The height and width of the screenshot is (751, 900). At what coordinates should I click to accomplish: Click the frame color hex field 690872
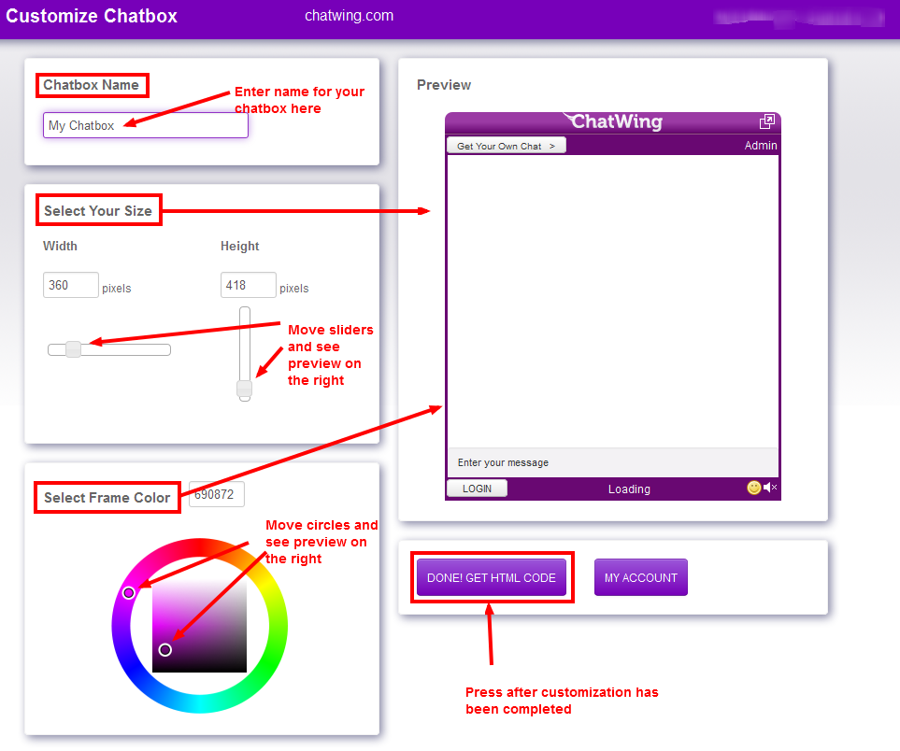217,494
